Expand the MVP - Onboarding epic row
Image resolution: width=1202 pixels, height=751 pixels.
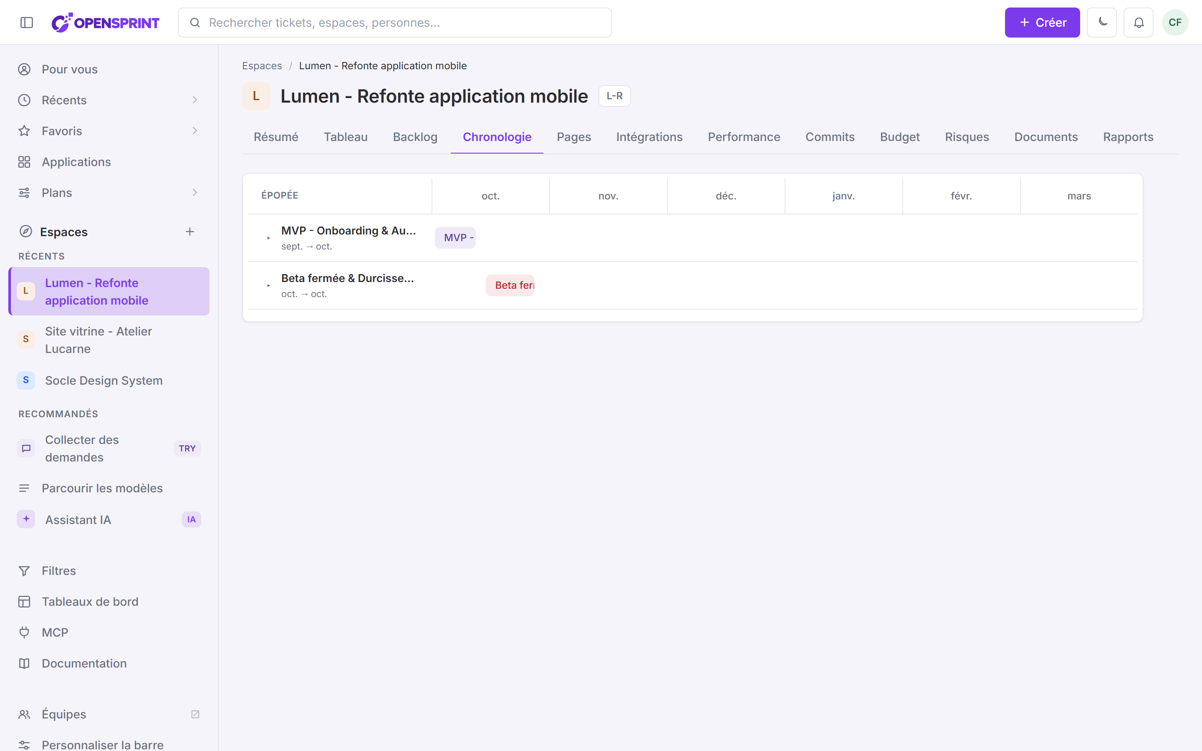269,238
